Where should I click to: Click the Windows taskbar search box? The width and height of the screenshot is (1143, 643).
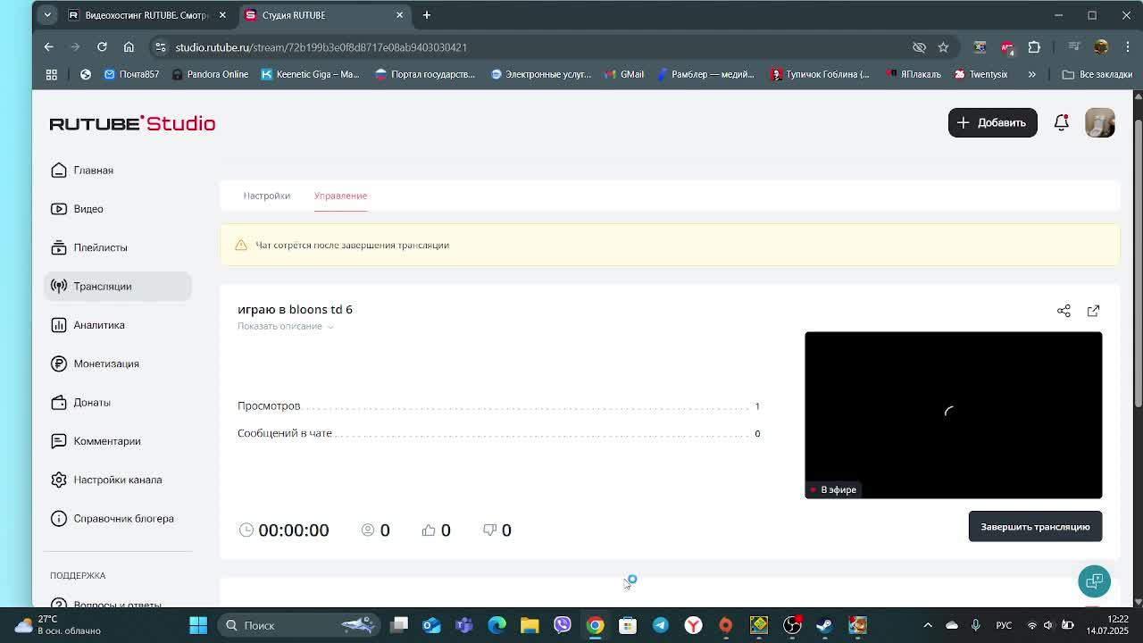coord(300,625)
